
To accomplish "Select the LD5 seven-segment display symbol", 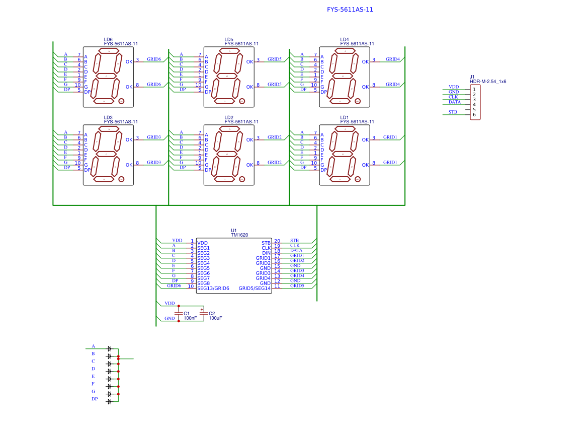I will pos(229,77).
